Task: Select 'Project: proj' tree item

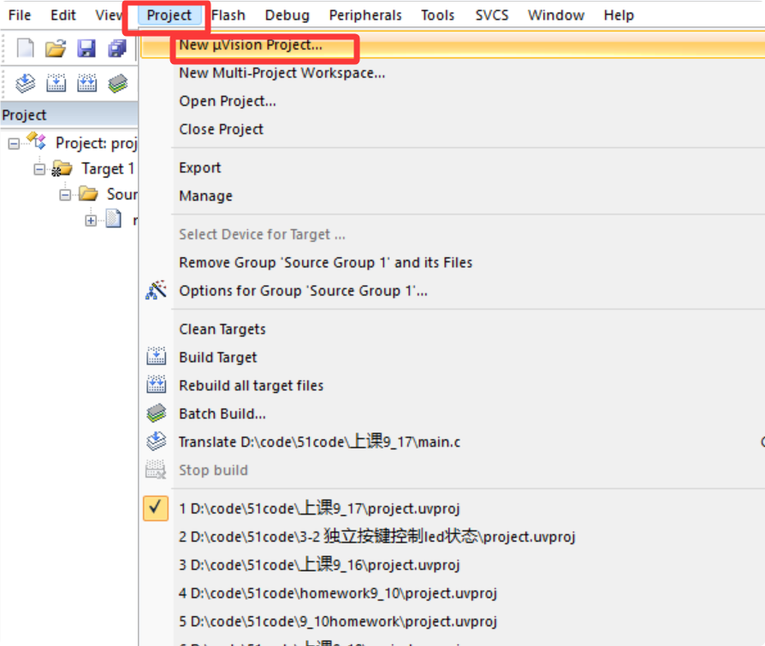Action: point(96,143)
